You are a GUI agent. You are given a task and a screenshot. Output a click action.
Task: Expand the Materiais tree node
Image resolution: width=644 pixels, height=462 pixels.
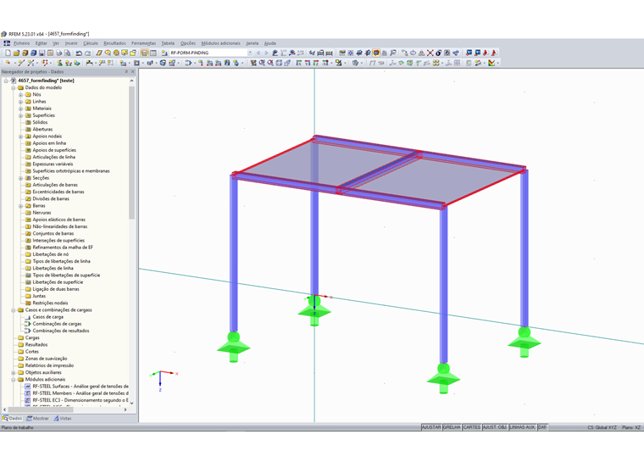20,109
